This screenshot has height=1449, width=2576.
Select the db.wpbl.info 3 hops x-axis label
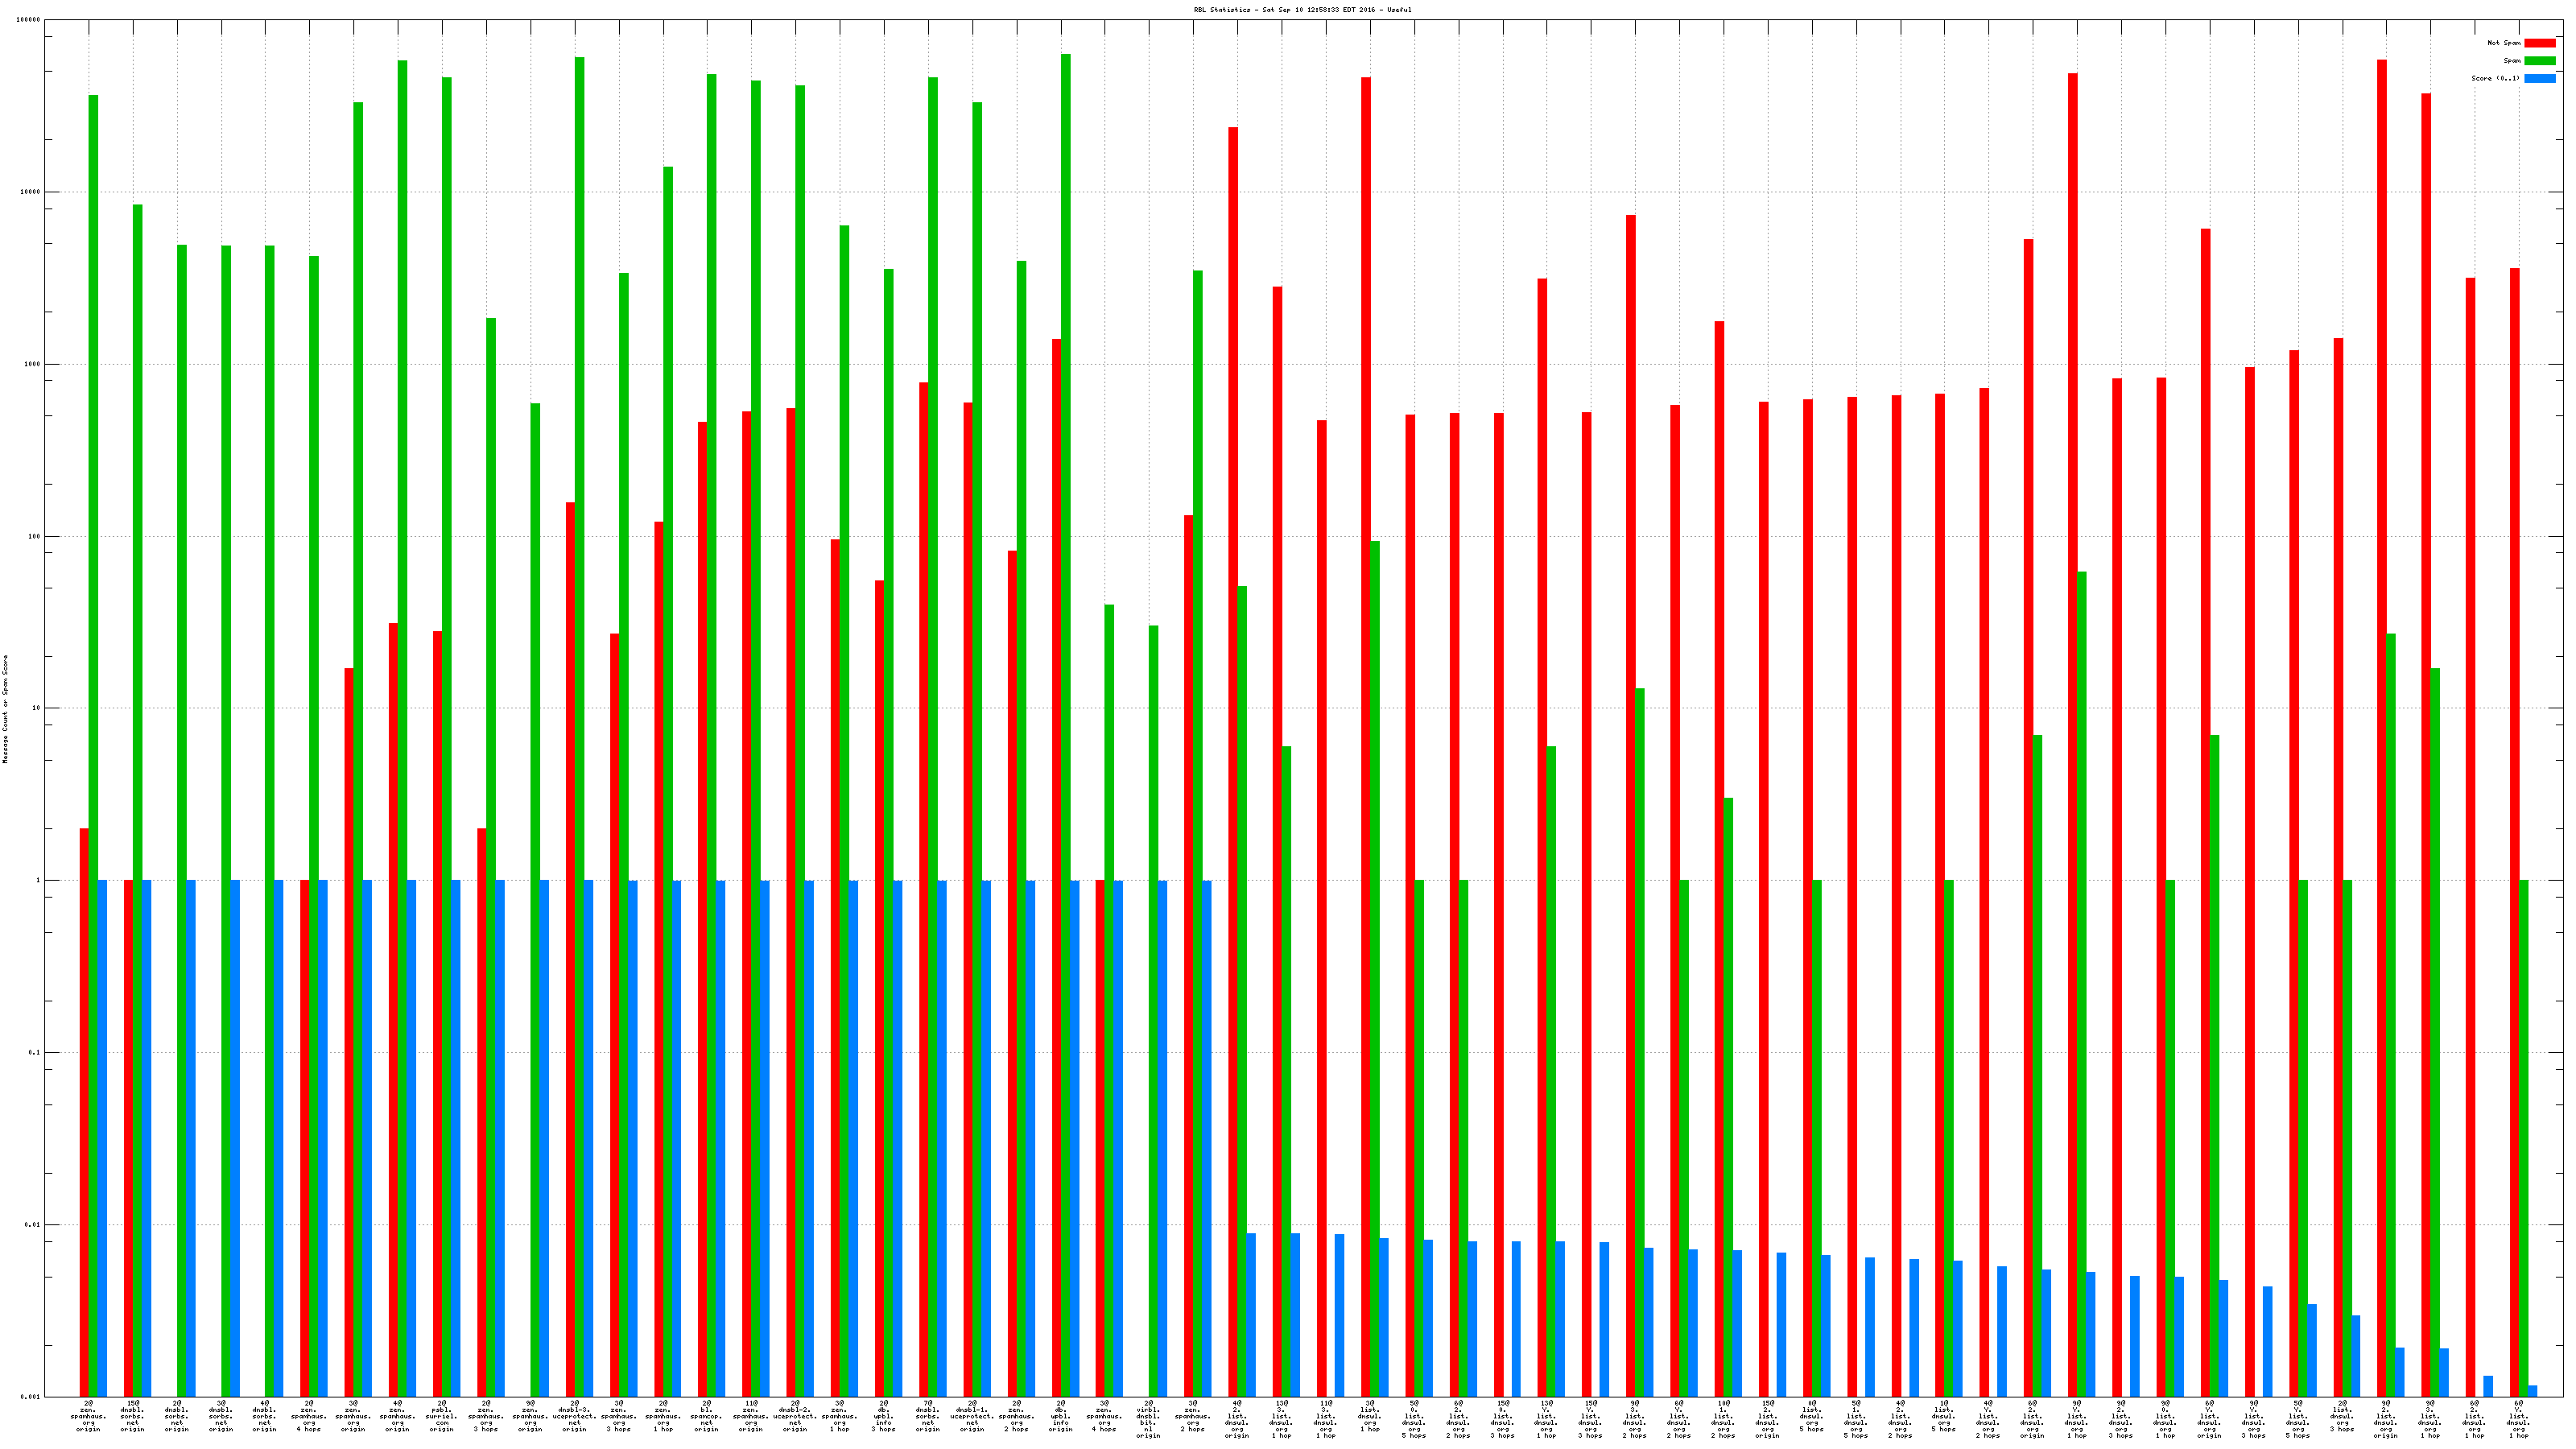pos(884,1416)
